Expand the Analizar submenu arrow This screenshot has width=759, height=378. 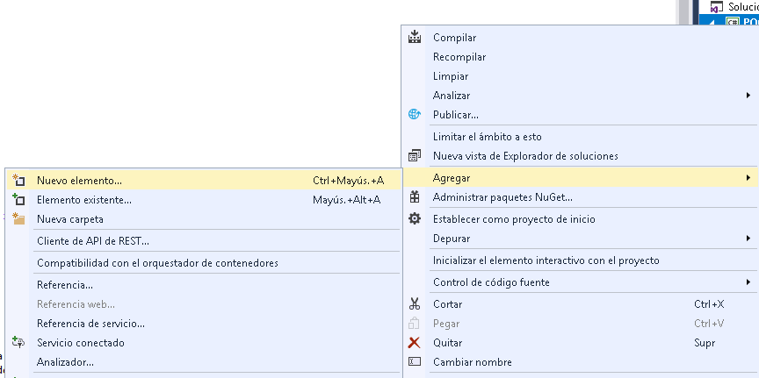[x=748, y=96]
